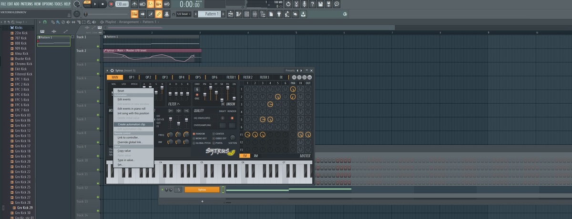This screenshot has height=219, width=572.
Task: Open the TOOLS menu
Action: click(x=59, y=3)
